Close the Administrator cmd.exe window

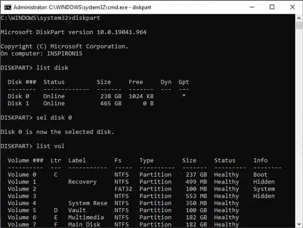click(x=293, y=7)
